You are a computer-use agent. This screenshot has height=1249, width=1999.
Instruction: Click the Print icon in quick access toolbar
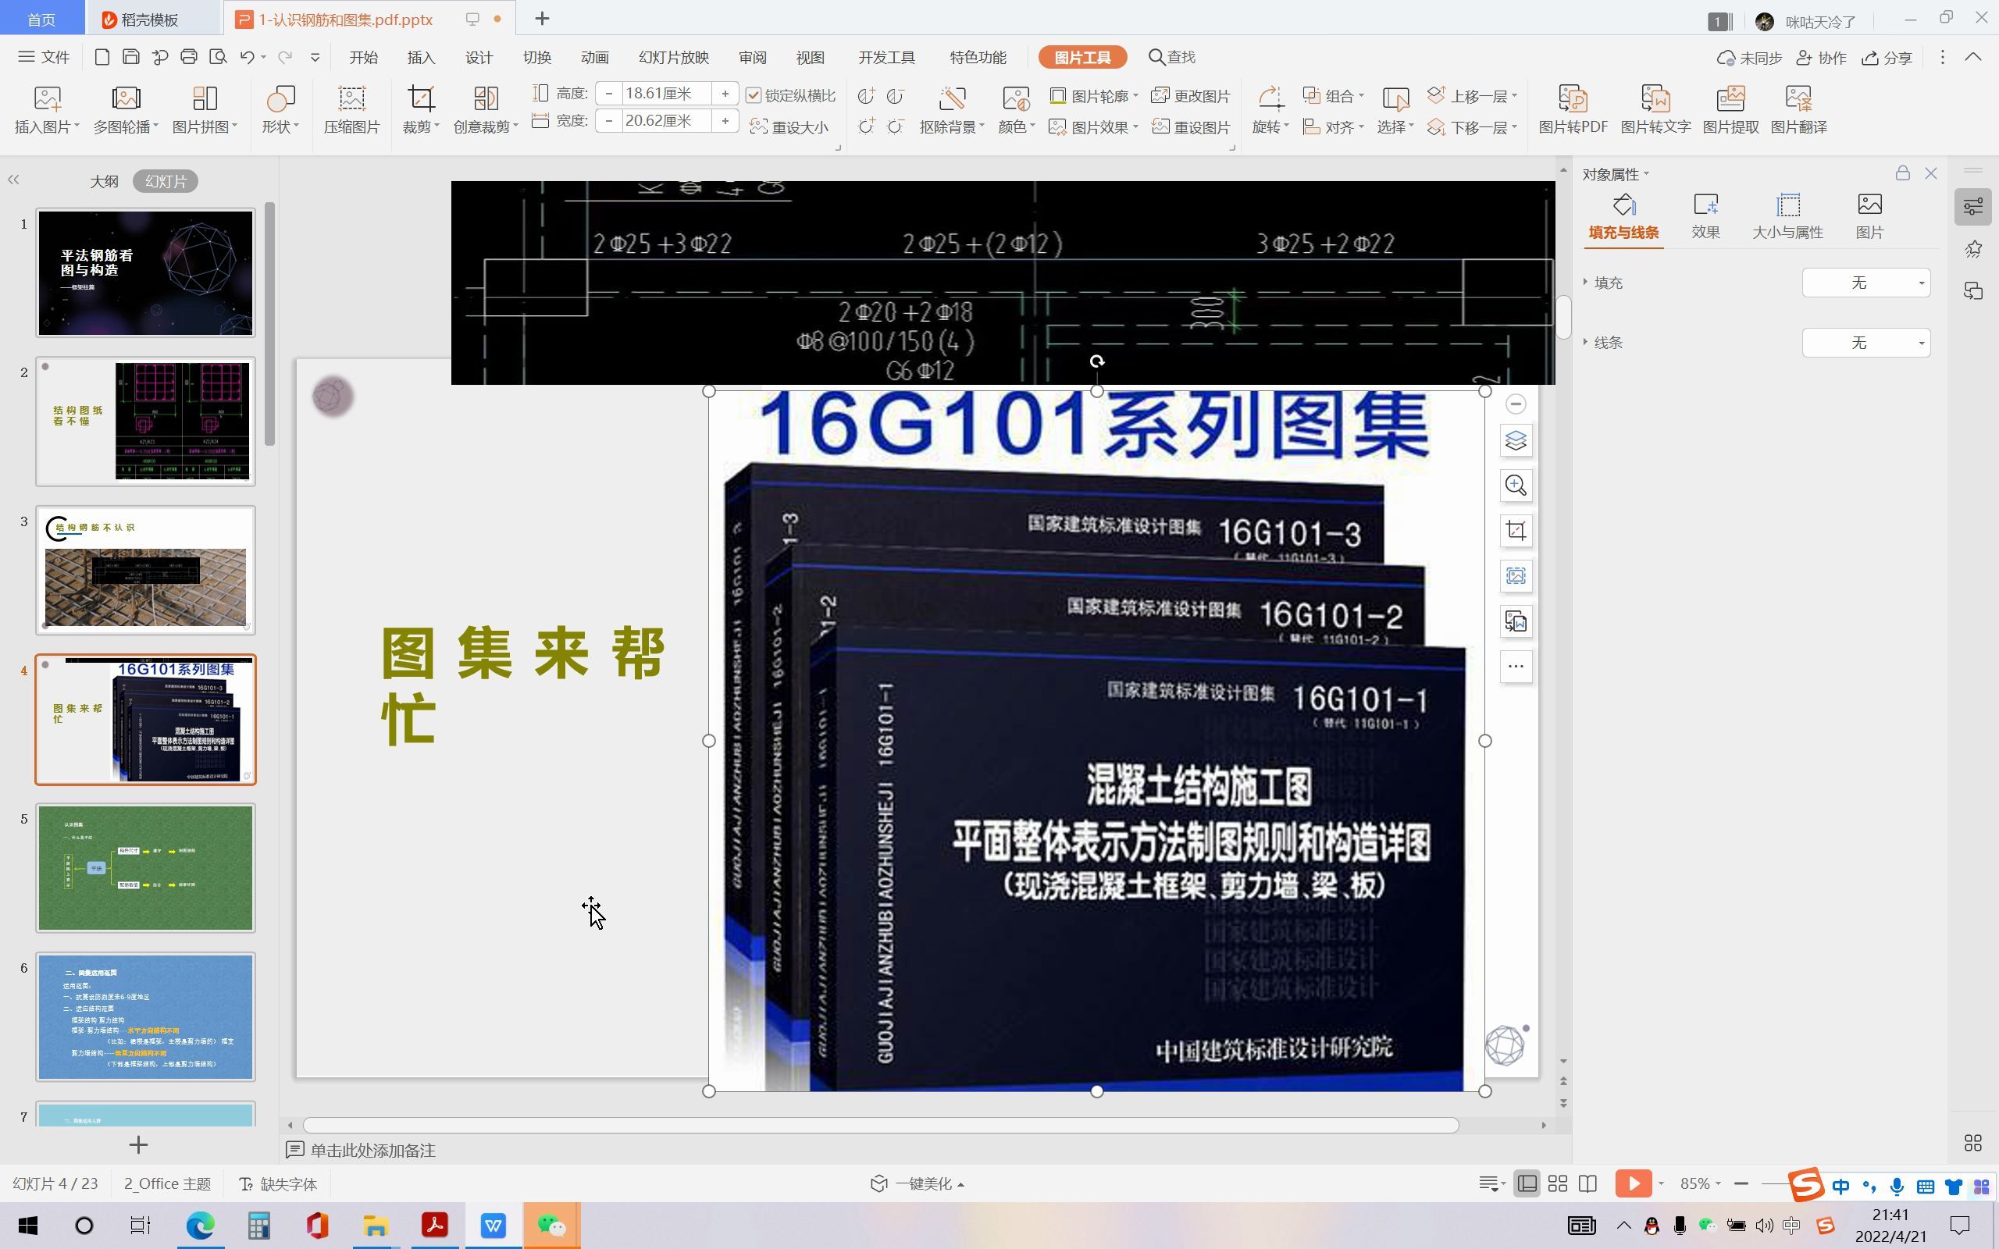point(188,57)
